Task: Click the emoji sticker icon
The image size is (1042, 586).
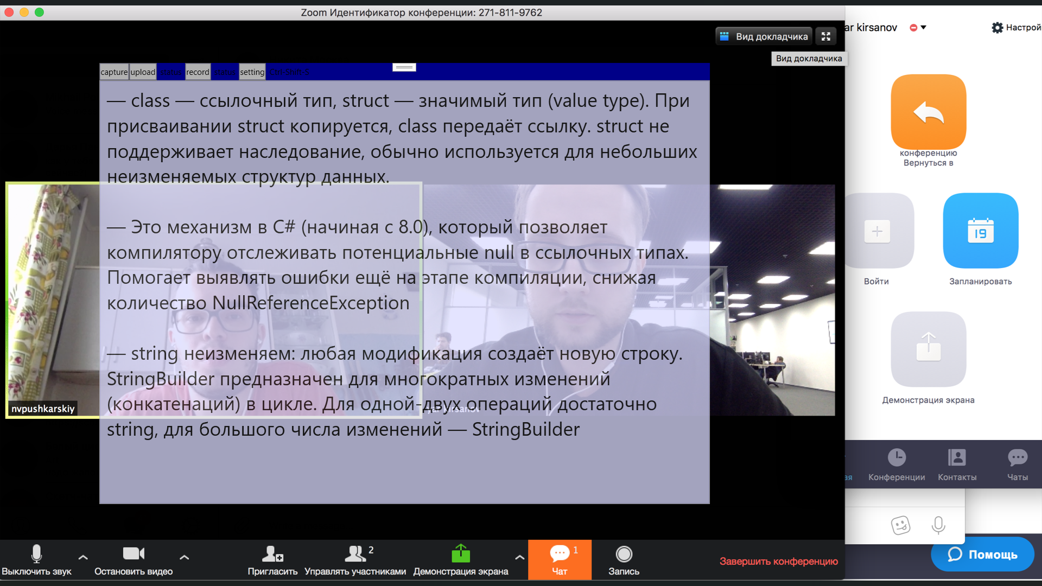Action: point(900,525)
